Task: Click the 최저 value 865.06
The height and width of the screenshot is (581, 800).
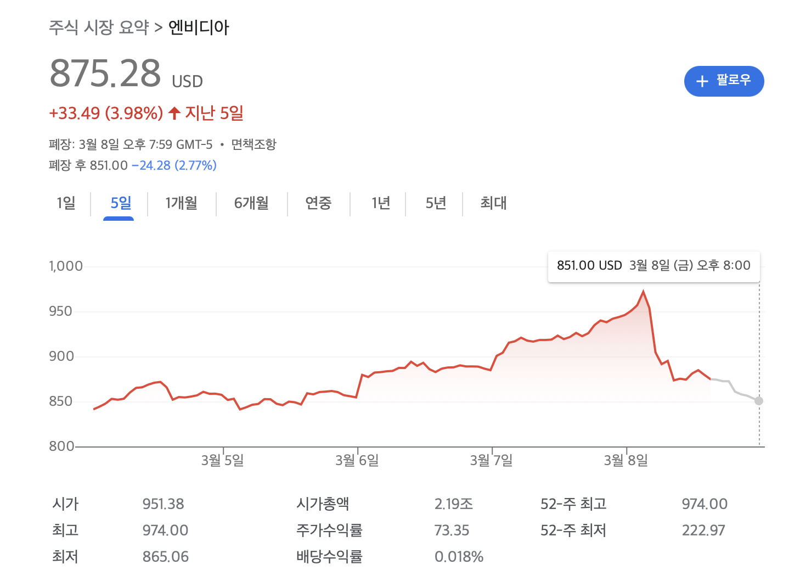Action: click(165, 557)
